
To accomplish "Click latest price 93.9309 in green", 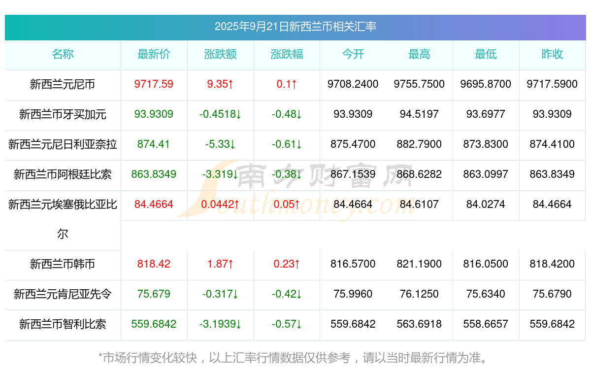I will (154, 114).
